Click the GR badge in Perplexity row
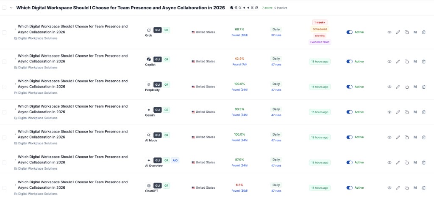This screenshot has height=198, width=434. coord(166,85)
